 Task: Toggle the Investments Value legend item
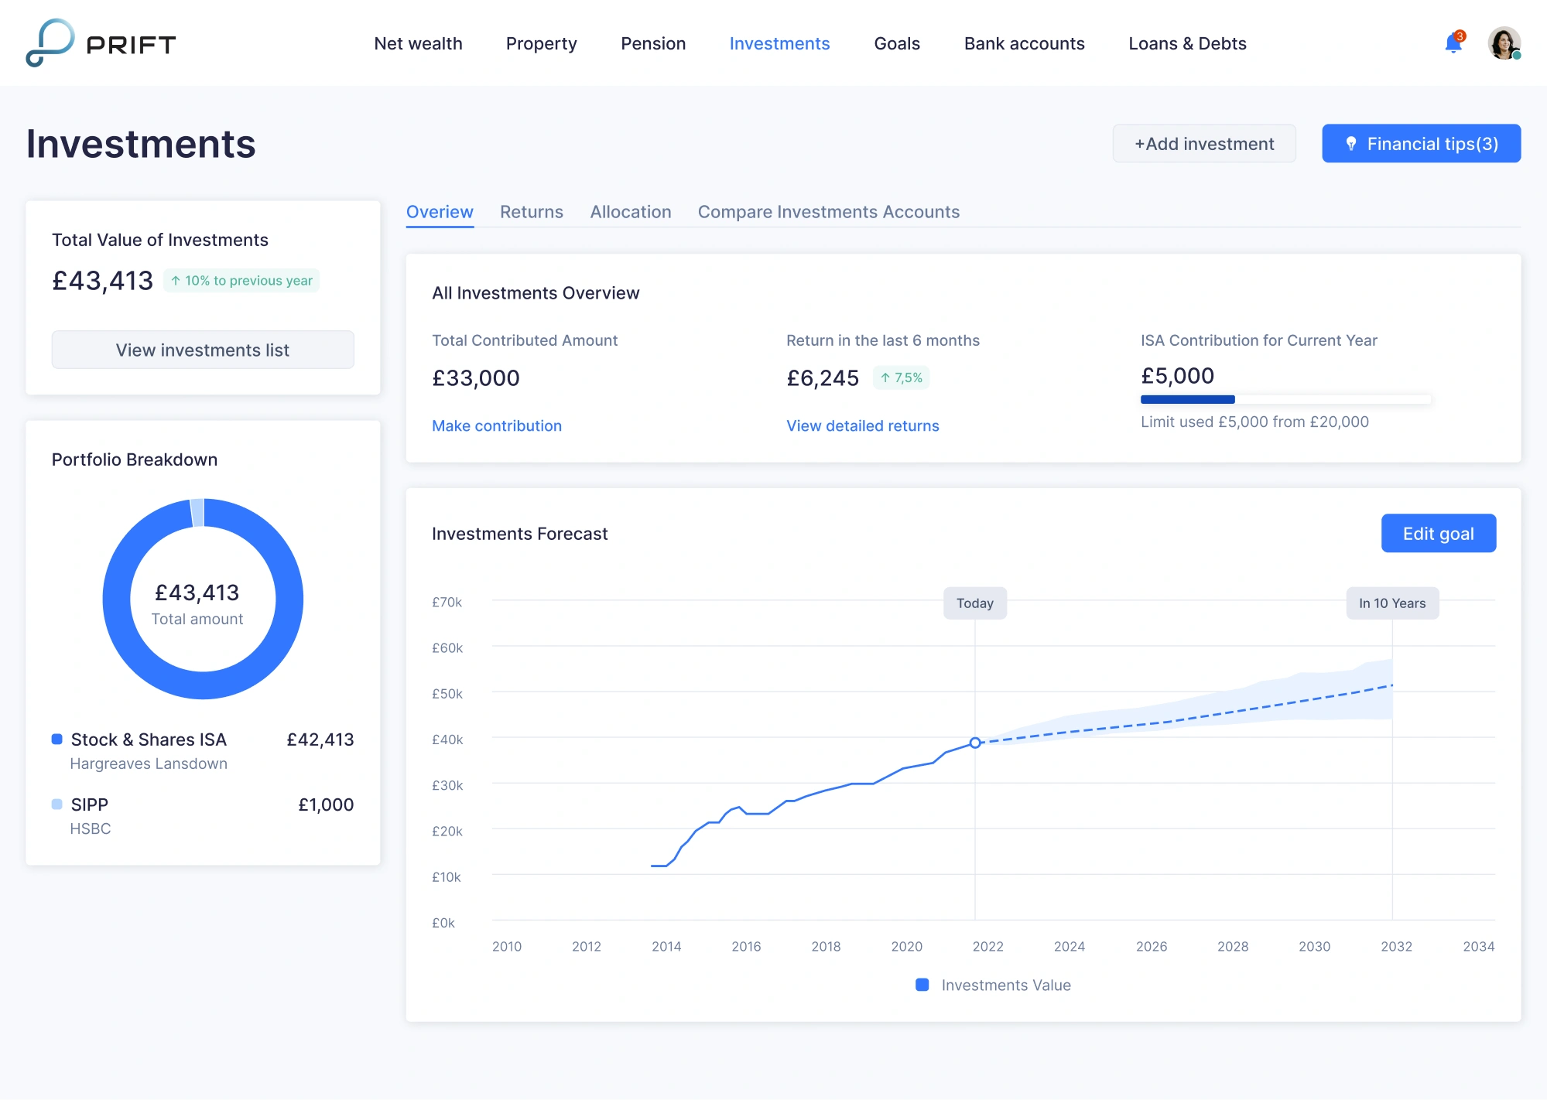click(x=993, y=985)
